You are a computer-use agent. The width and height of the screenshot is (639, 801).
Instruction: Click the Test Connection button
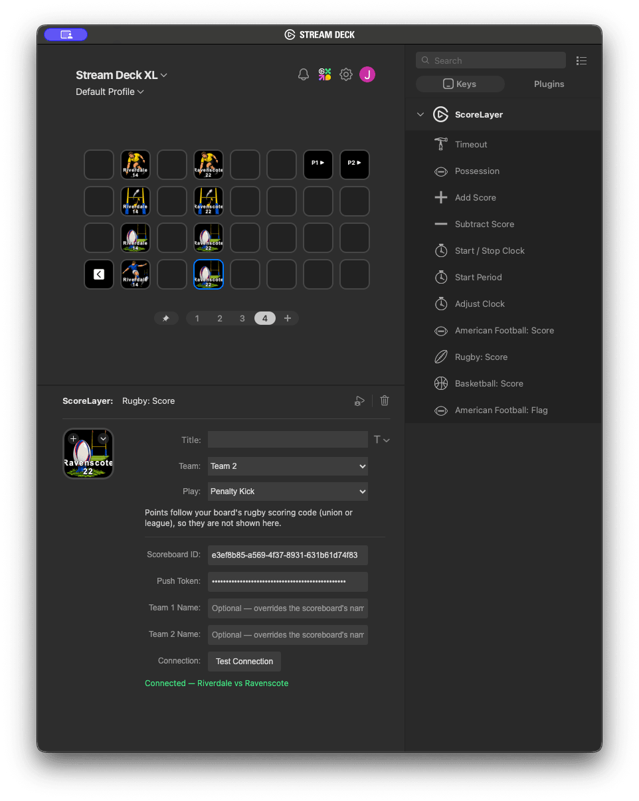(x=244, y=662)
